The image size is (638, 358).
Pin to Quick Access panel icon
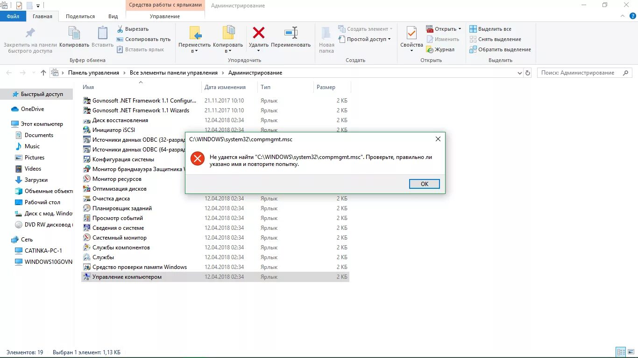click(x=30, y=33)
